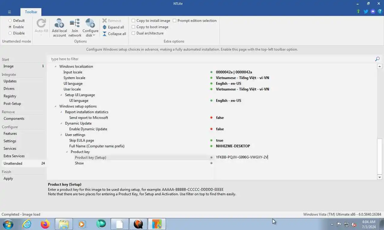384x230 pixels.
Task: Click the Auto-fill toolbar icon
Action: 41,26
